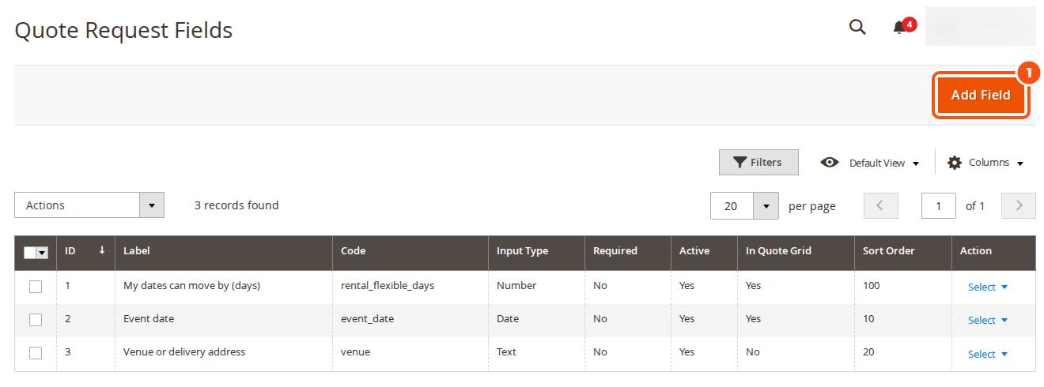Click the per page value 20
This screenshot has height=387, width=1044.
pos(732,206)
